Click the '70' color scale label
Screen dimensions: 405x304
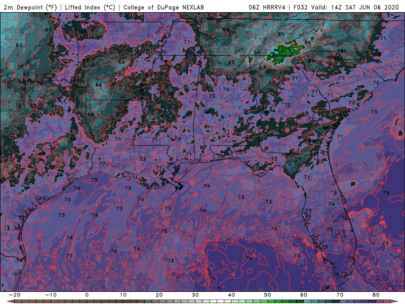tap(340, 295)
